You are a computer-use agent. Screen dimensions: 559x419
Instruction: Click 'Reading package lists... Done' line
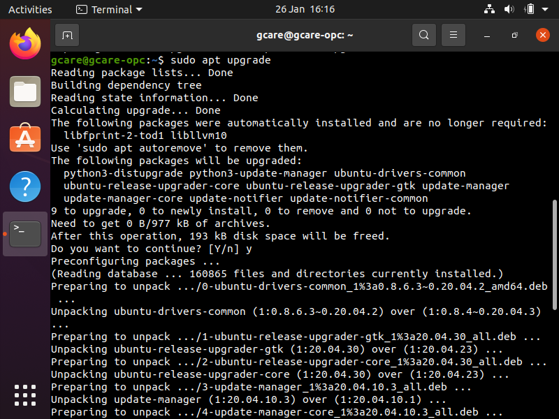pyautogui.click(x=142, y=73)
